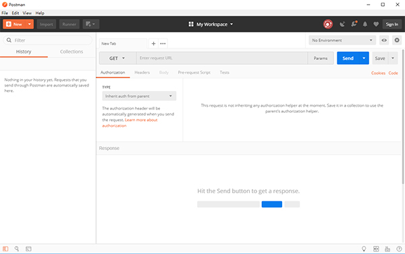Open the No Environment dropdown
405x254 pixels.
tap(342, 40)
